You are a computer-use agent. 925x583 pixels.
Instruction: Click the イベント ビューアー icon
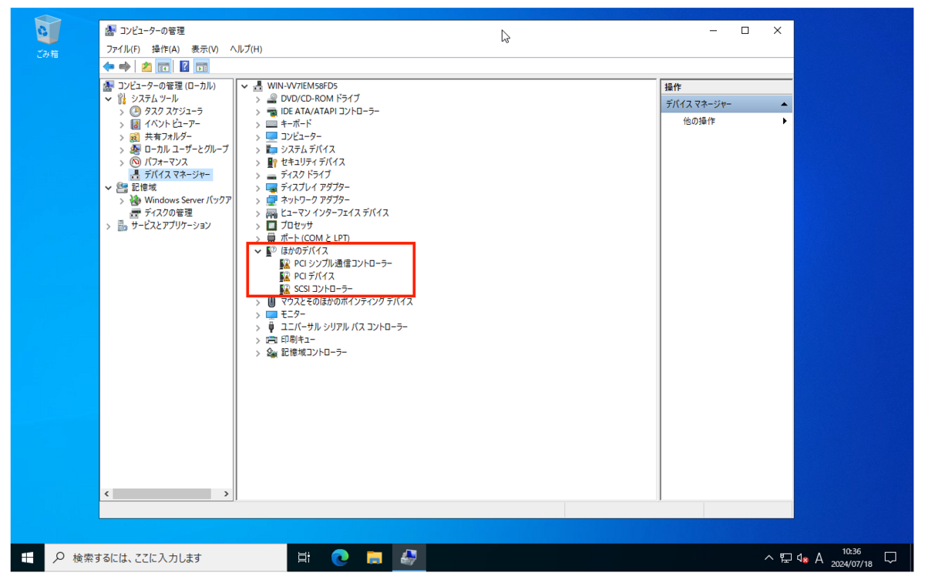(x=136, y=124)
